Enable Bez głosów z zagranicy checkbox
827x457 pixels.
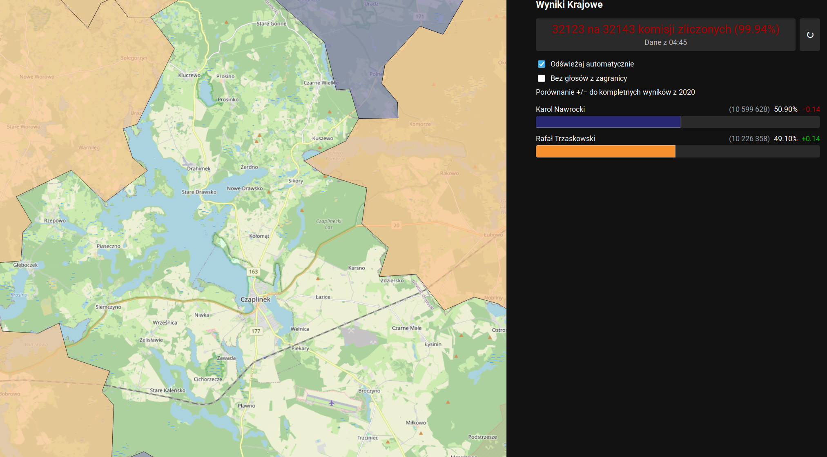542,78
